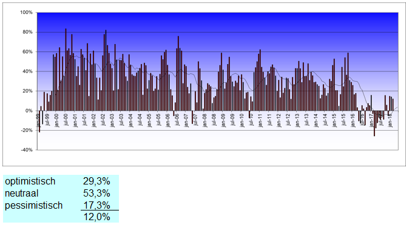Viewport: 406px width, 225px height.
Task: Click the jul-14 x-axis label
Action: [325, 119]
